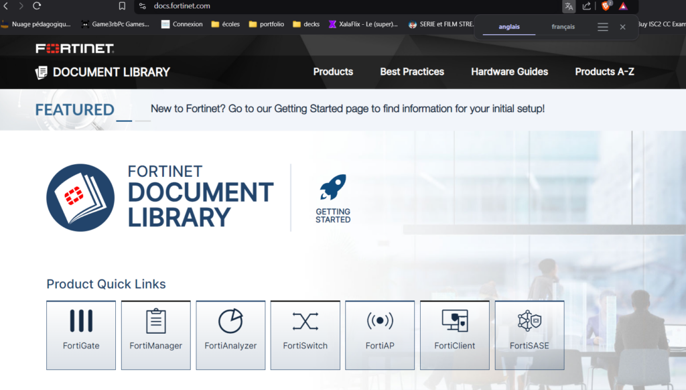
Task: Open the FortiAnalyzer quick link tile
Action: tap(230, 335)
